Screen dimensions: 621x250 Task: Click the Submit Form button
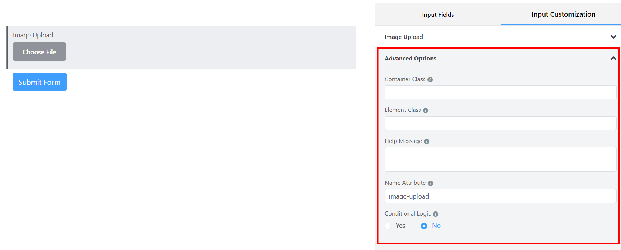(x=40, y=82)
